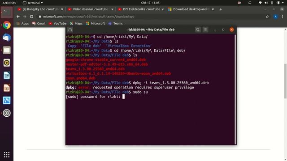Click the screen recording indicator in top bar

(x=239, y=3)
